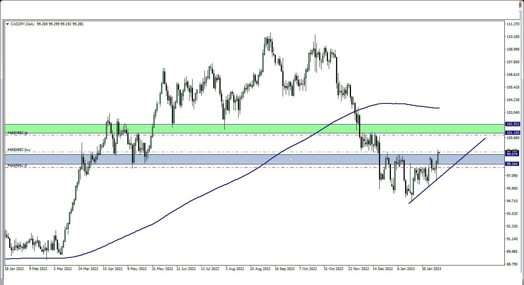Click the 104.230 price scale label
This screenshot has height=285, width=524.
point(513,100)
